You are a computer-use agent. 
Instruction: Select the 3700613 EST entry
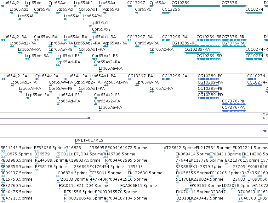point(246,192)
